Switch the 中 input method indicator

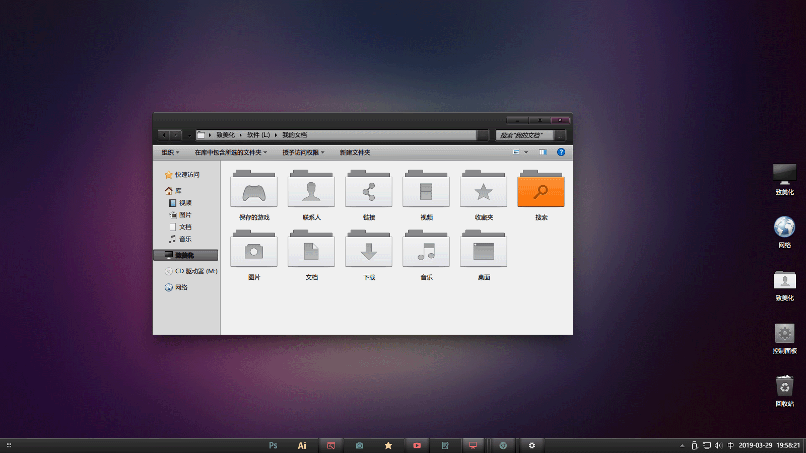pyautogui.click(x=730, y=445)
